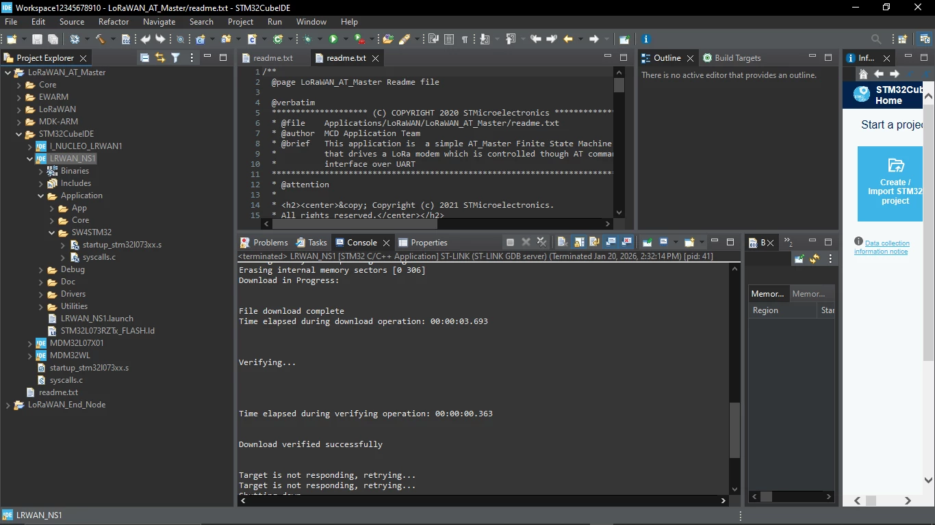The height and width of the screenshot is (525, 935).
Task: Toggle Pin Console icon
Action: pos(647,242)
